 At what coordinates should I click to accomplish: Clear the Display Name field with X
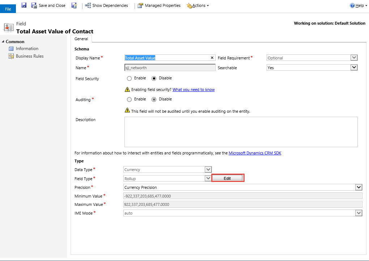(x=212, y=58)
